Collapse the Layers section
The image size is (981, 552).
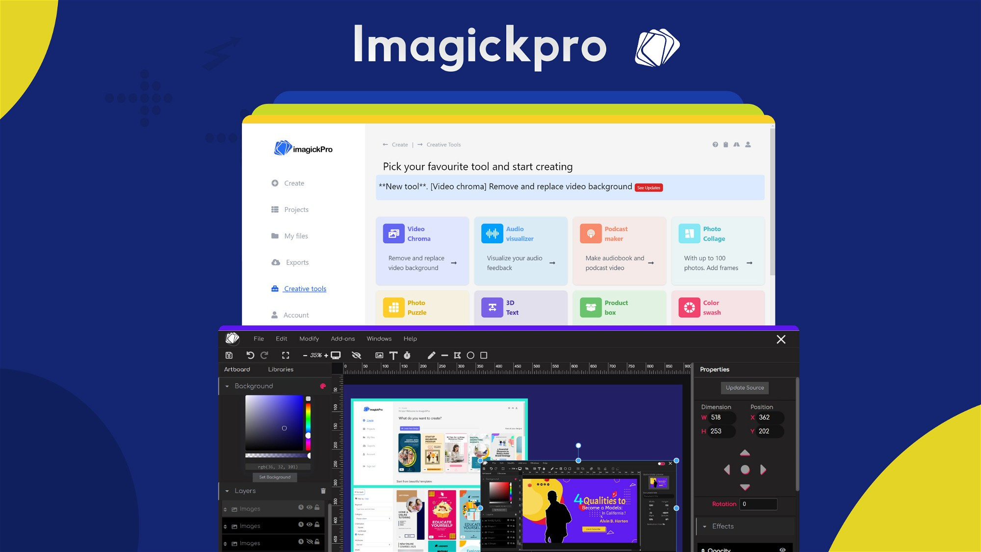tap(227, 491)
